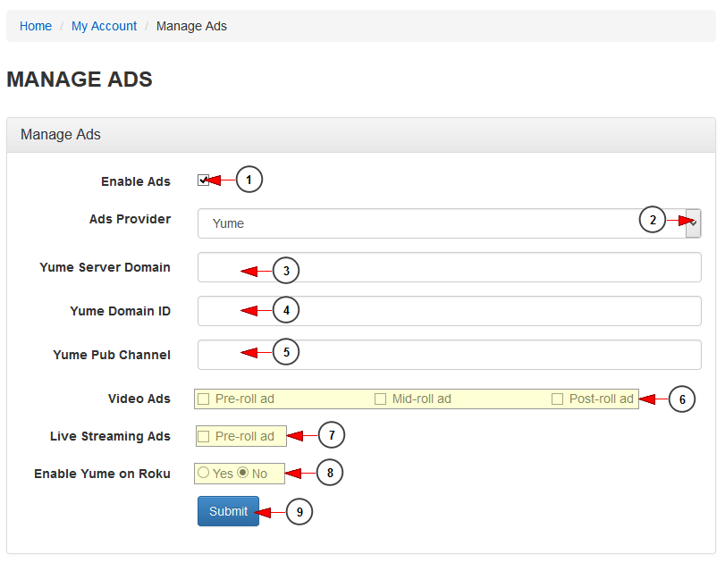
Task: Submit the Manage Ads form
Action: (x=229, y=511)
